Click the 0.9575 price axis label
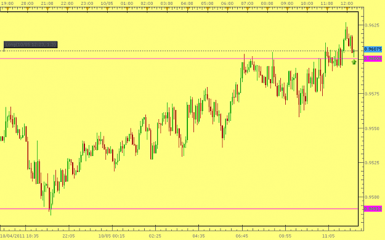Screen dimensions: 385x240 (x=372, y=94)
